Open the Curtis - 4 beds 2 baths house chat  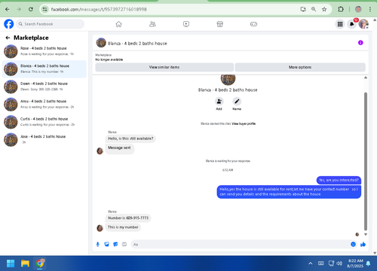(44, 122)
